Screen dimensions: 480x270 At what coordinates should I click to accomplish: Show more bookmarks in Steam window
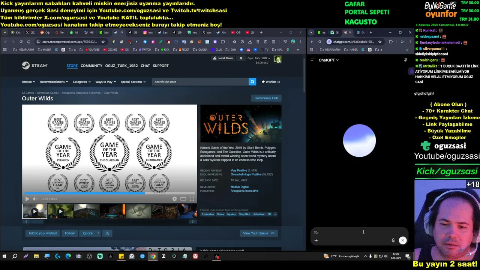tap(298, 49)
